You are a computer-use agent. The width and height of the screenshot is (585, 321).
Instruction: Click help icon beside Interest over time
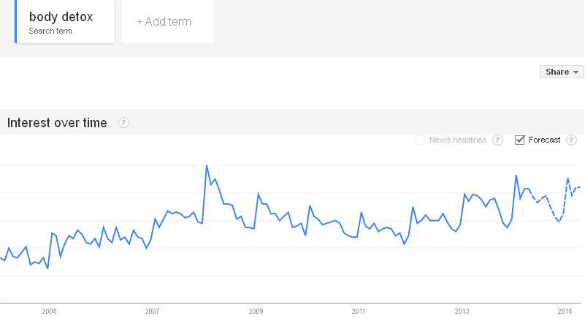[x=123, y=123]
